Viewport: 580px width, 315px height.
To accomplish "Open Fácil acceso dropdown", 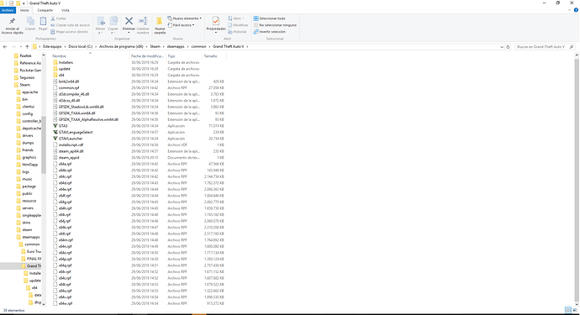I will 181,25.
